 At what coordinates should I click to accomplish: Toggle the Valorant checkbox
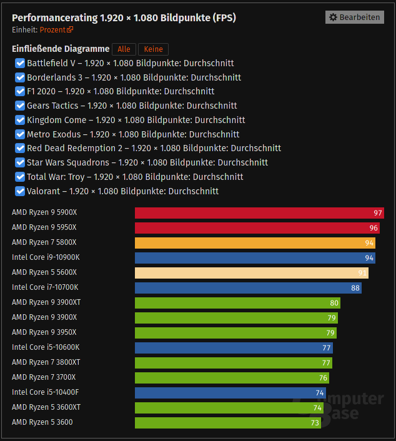coord(20,191)
